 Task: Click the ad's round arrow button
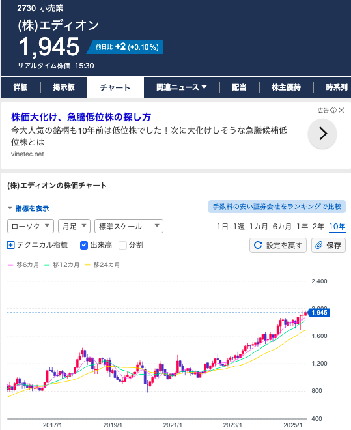(322, 134)
